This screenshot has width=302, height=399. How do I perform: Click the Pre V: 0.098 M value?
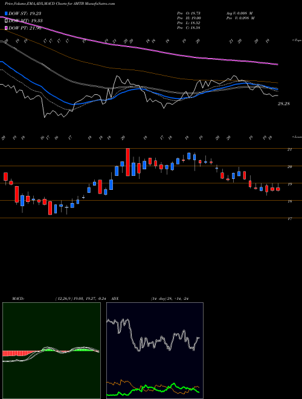[x=240, y=18]
